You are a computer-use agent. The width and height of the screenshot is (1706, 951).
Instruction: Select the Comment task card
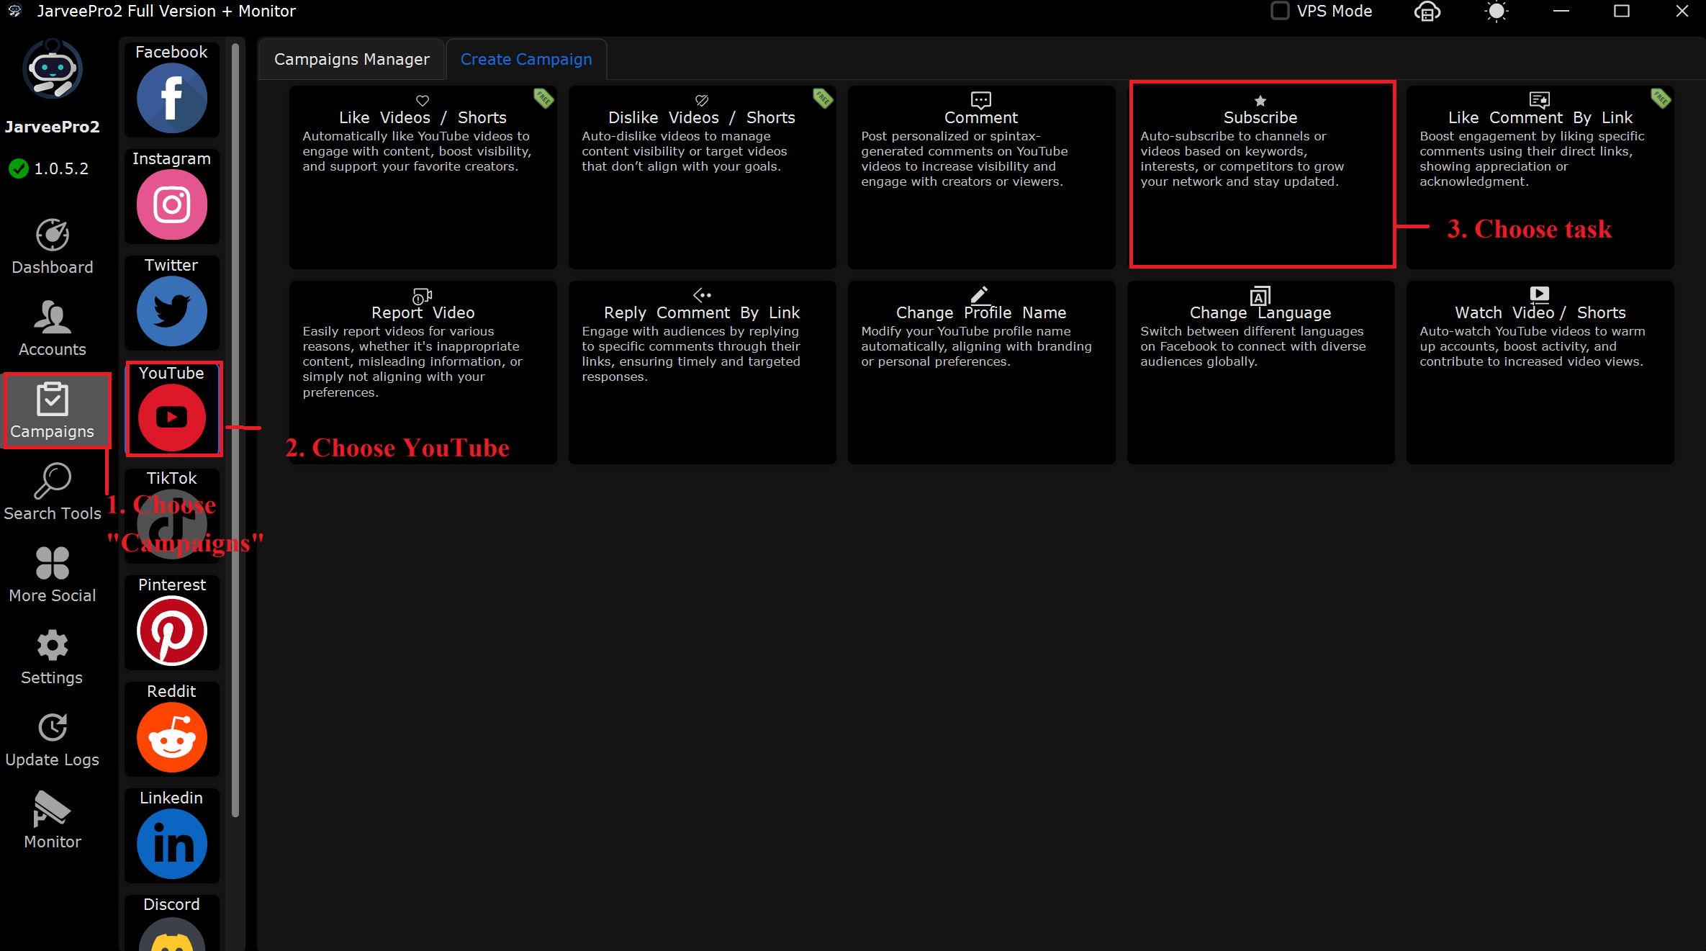click(x=982, y=177)
